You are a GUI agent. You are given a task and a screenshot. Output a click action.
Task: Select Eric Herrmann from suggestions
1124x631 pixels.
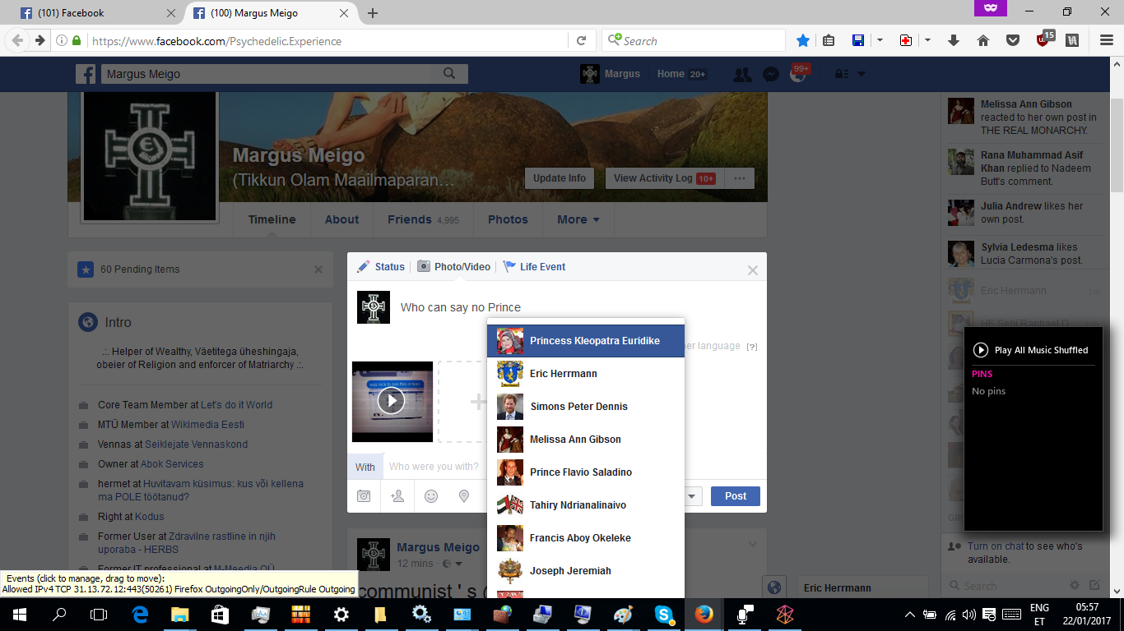[x=586, y=374]
